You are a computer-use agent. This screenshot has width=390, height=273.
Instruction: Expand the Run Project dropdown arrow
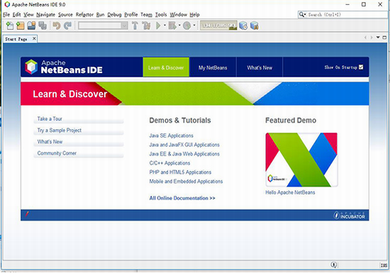tap(165, 26)
